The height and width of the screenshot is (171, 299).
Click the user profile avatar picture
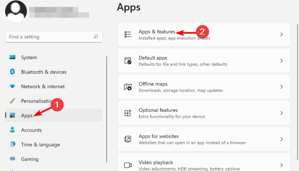tap(16, 11)
